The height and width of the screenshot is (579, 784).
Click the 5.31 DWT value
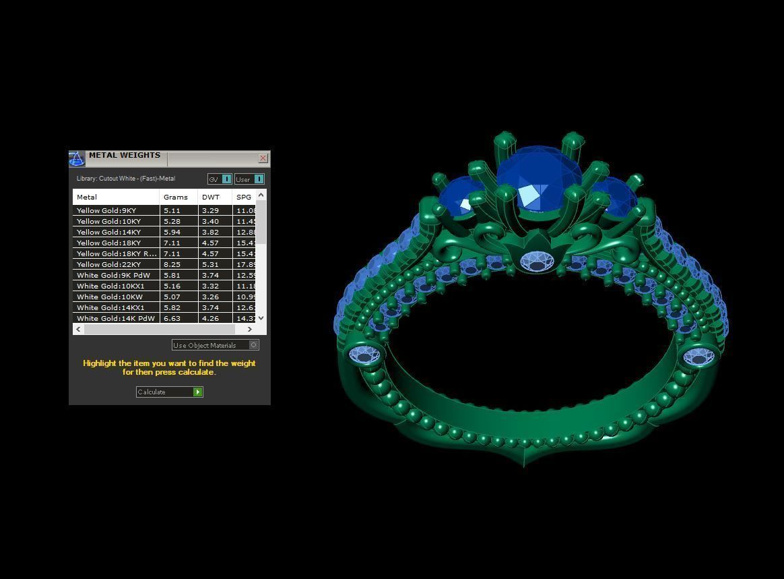pyautogui.click(x=210, y=264)
